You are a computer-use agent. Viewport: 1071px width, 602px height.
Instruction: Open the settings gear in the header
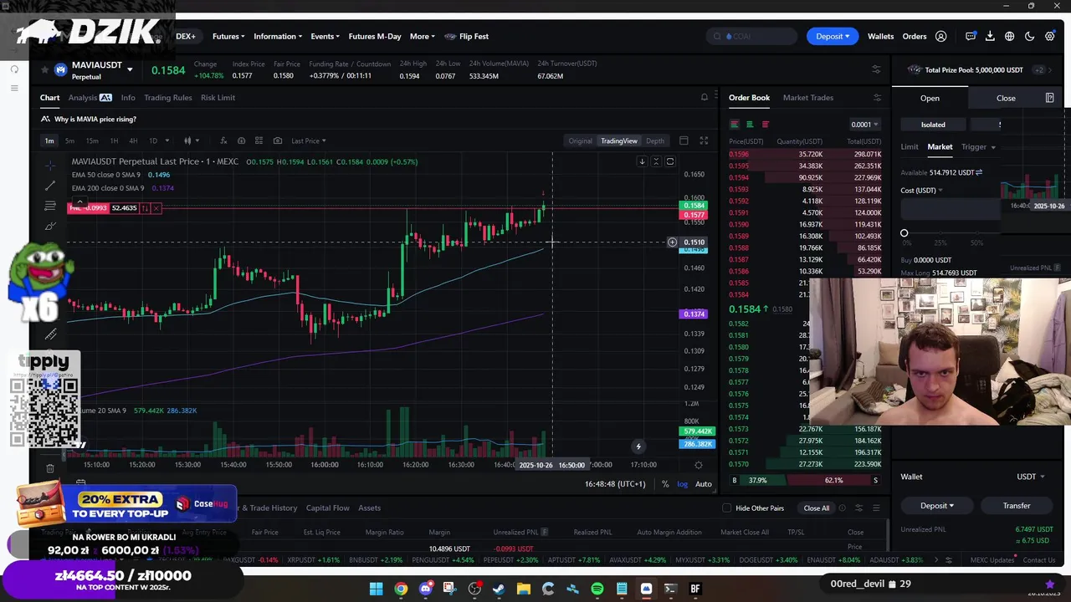[x=1050, y=37]
